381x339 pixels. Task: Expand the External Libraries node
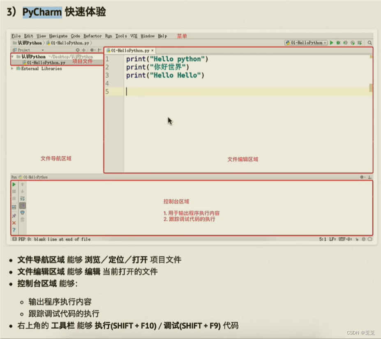[12, 69]
